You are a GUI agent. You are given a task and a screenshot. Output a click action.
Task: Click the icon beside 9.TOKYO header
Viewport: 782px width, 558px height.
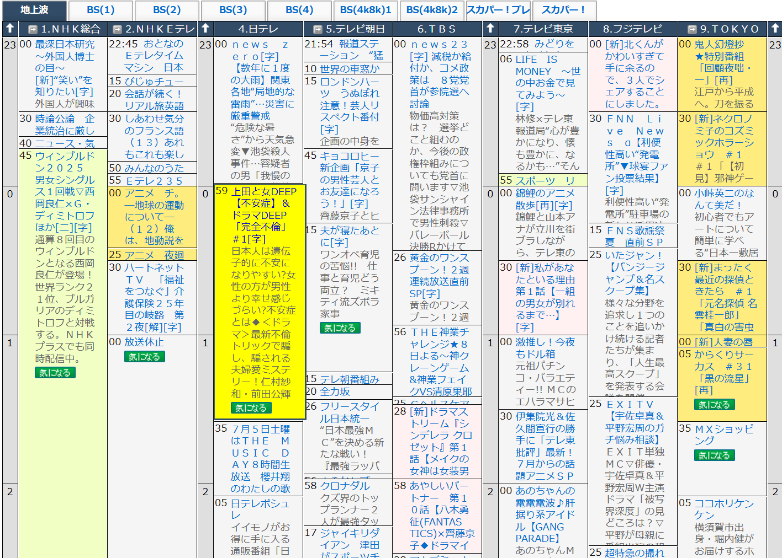click(692, 29)
